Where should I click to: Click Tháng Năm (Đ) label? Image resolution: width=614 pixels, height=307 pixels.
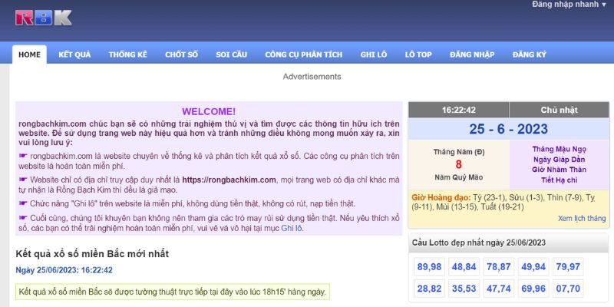coord(458,152)
